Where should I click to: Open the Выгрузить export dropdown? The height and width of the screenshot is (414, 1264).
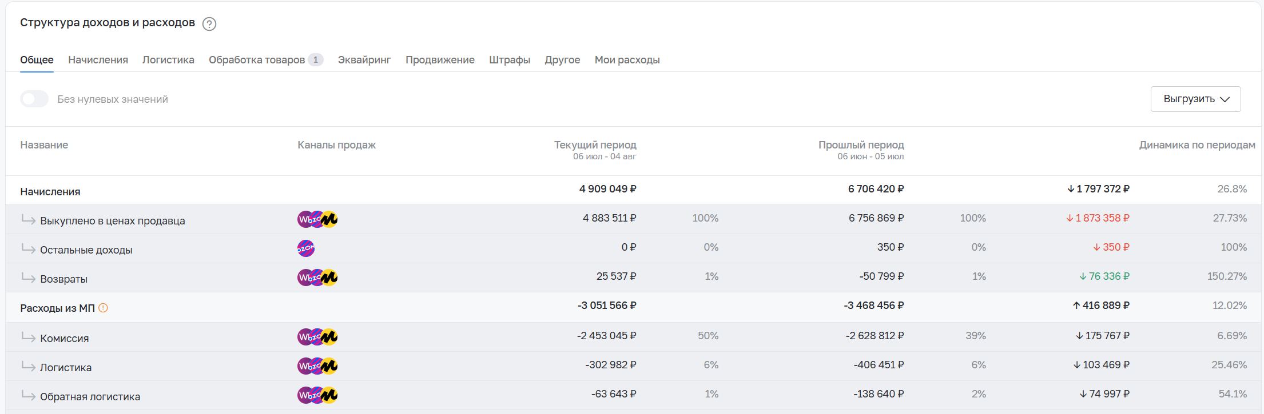pos(1195,99)
